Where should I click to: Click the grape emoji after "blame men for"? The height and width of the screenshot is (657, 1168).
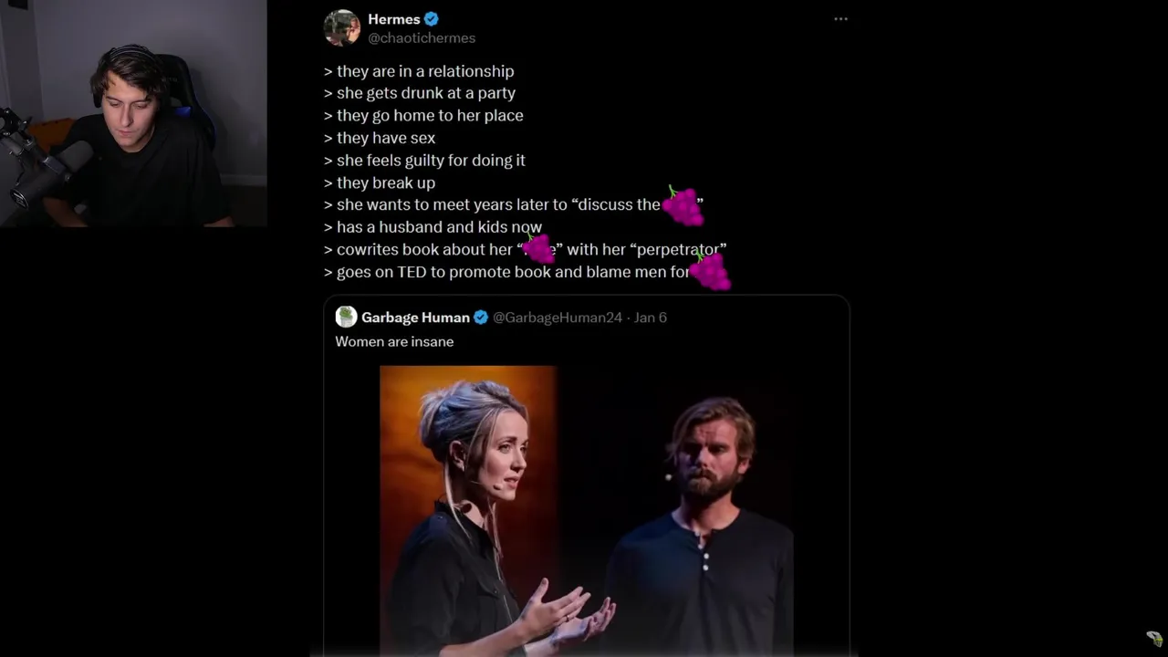[x=710, y=271]
